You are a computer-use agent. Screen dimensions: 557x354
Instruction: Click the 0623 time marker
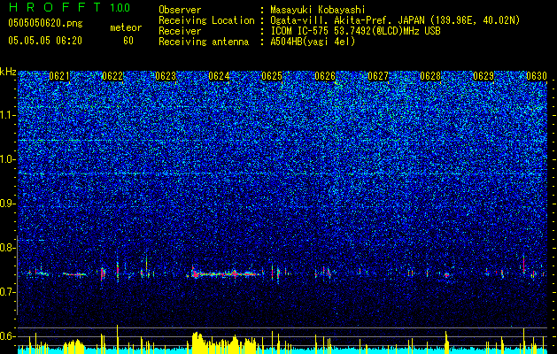(166, 76)
